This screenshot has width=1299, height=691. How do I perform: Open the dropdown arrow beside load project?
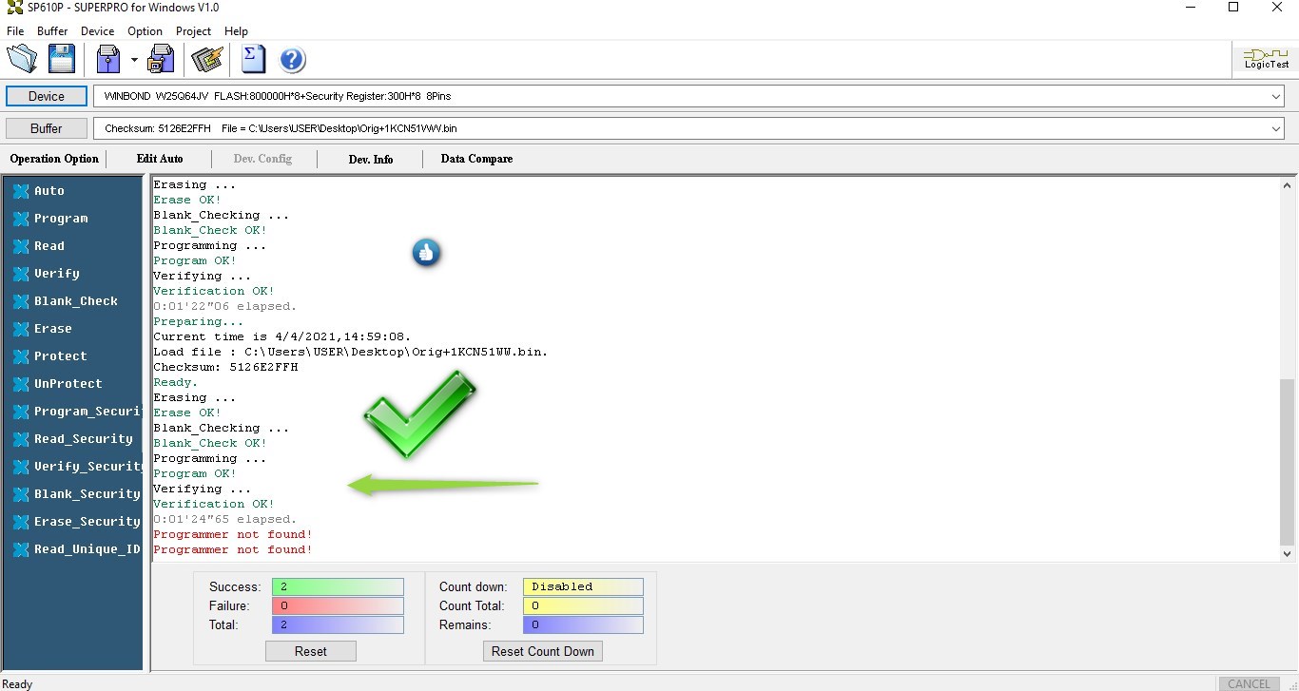134,60
